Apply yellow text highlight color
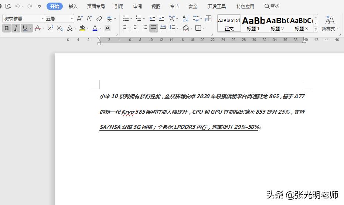 82,28
